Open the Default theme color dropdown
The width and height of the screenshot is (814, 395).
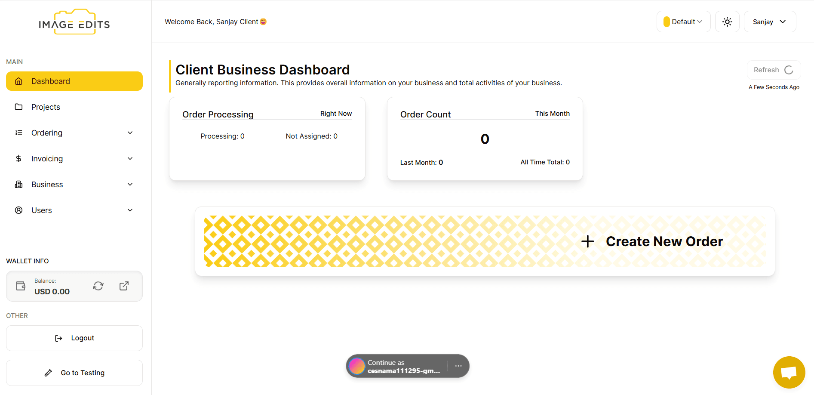tap(683, 22)
